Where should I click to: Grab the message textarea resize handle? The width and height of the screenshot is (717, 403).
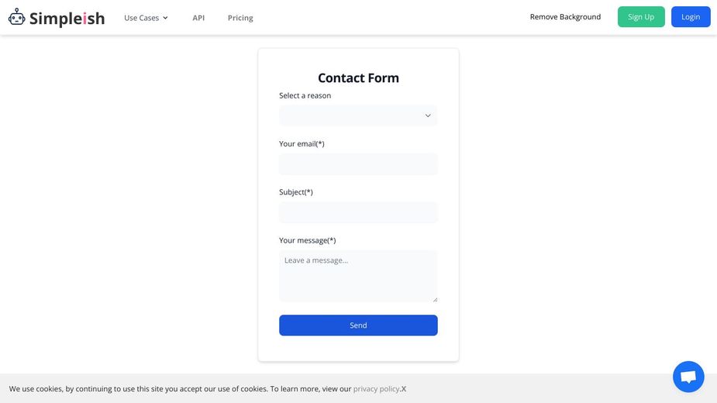click(435, 300)
